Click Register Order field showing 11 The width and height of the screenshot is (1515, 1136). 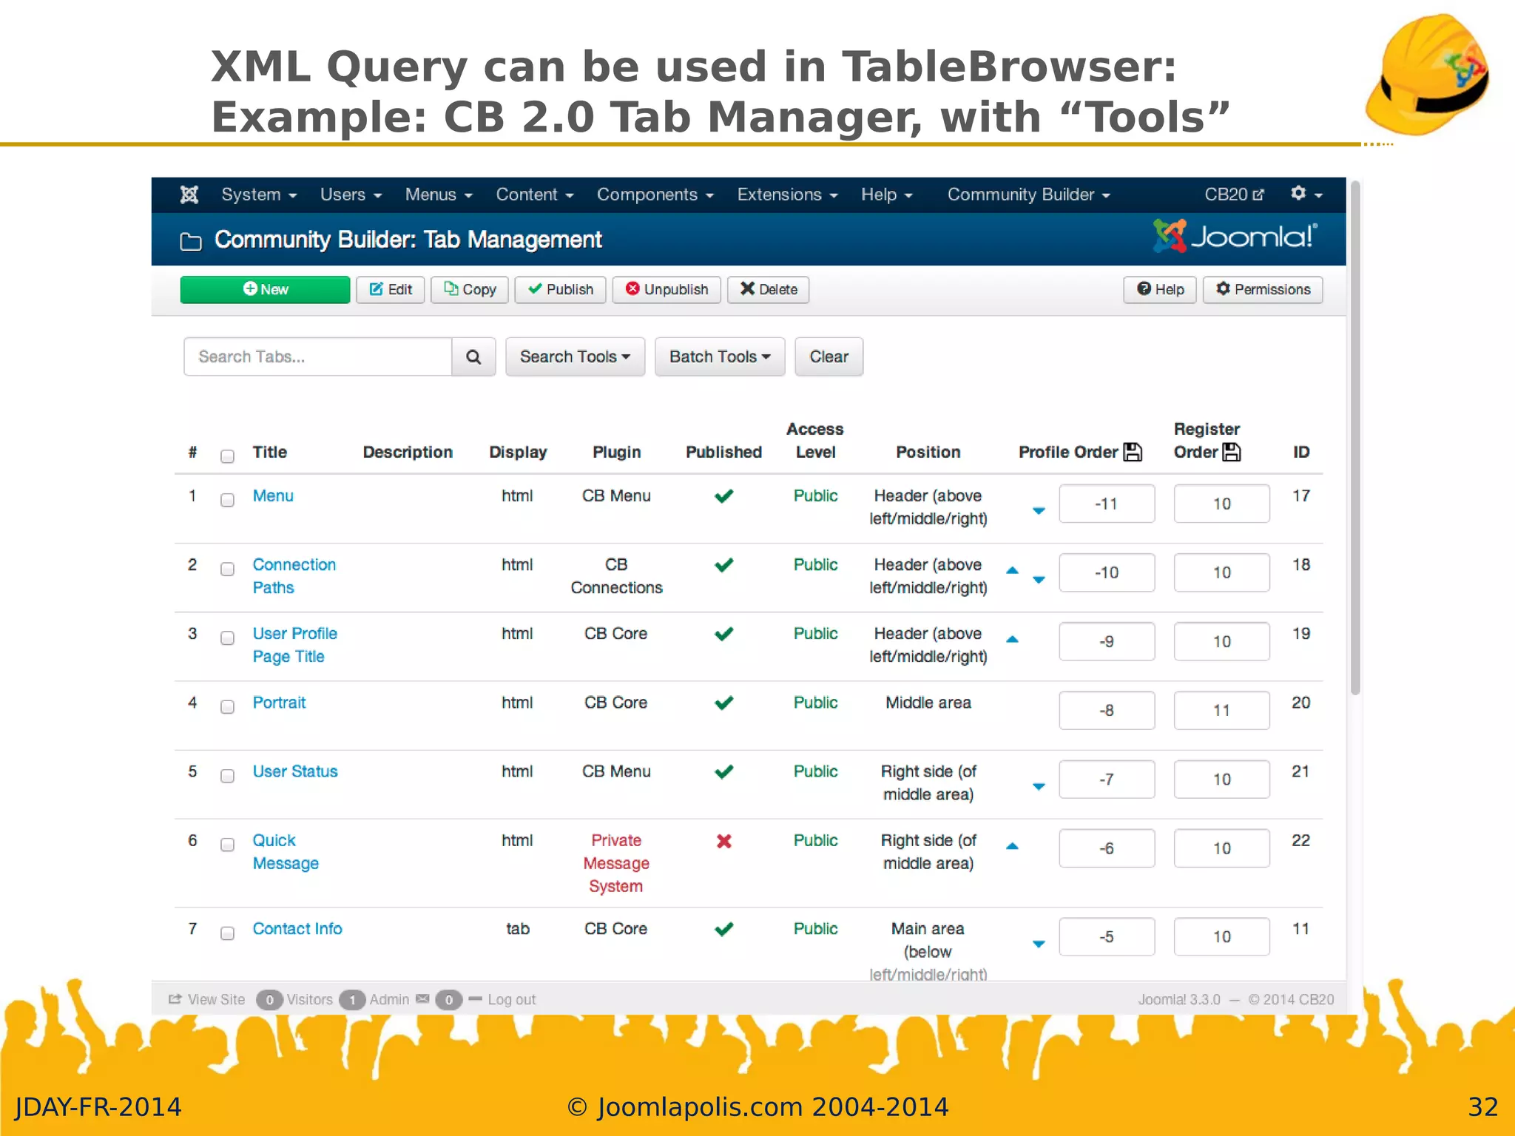pyautogui.click(x=1222, y=711)
